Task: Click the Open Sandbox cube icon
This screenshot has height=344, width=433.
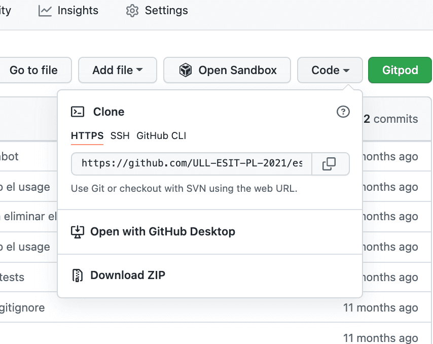Action: (x=186, y=70)
